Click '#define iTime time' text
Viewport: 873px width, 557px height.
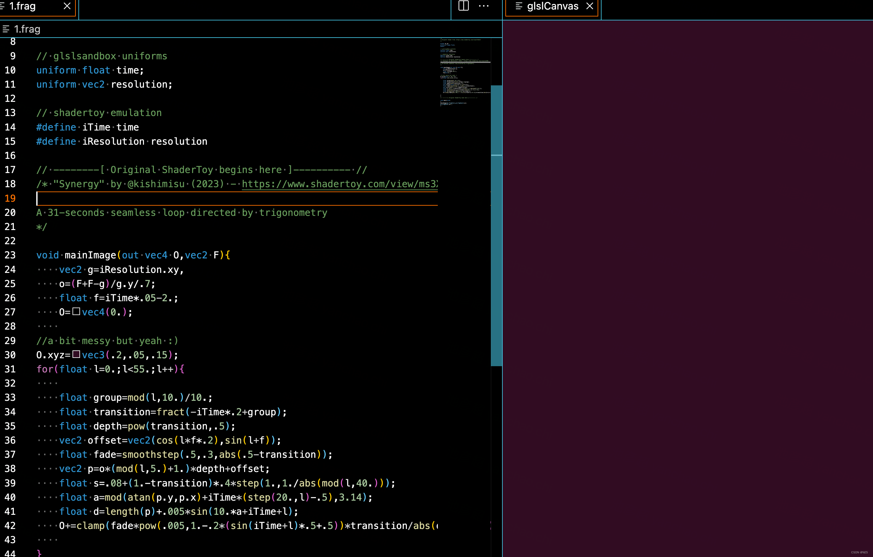pyautogui.click(x=87, y=127)
